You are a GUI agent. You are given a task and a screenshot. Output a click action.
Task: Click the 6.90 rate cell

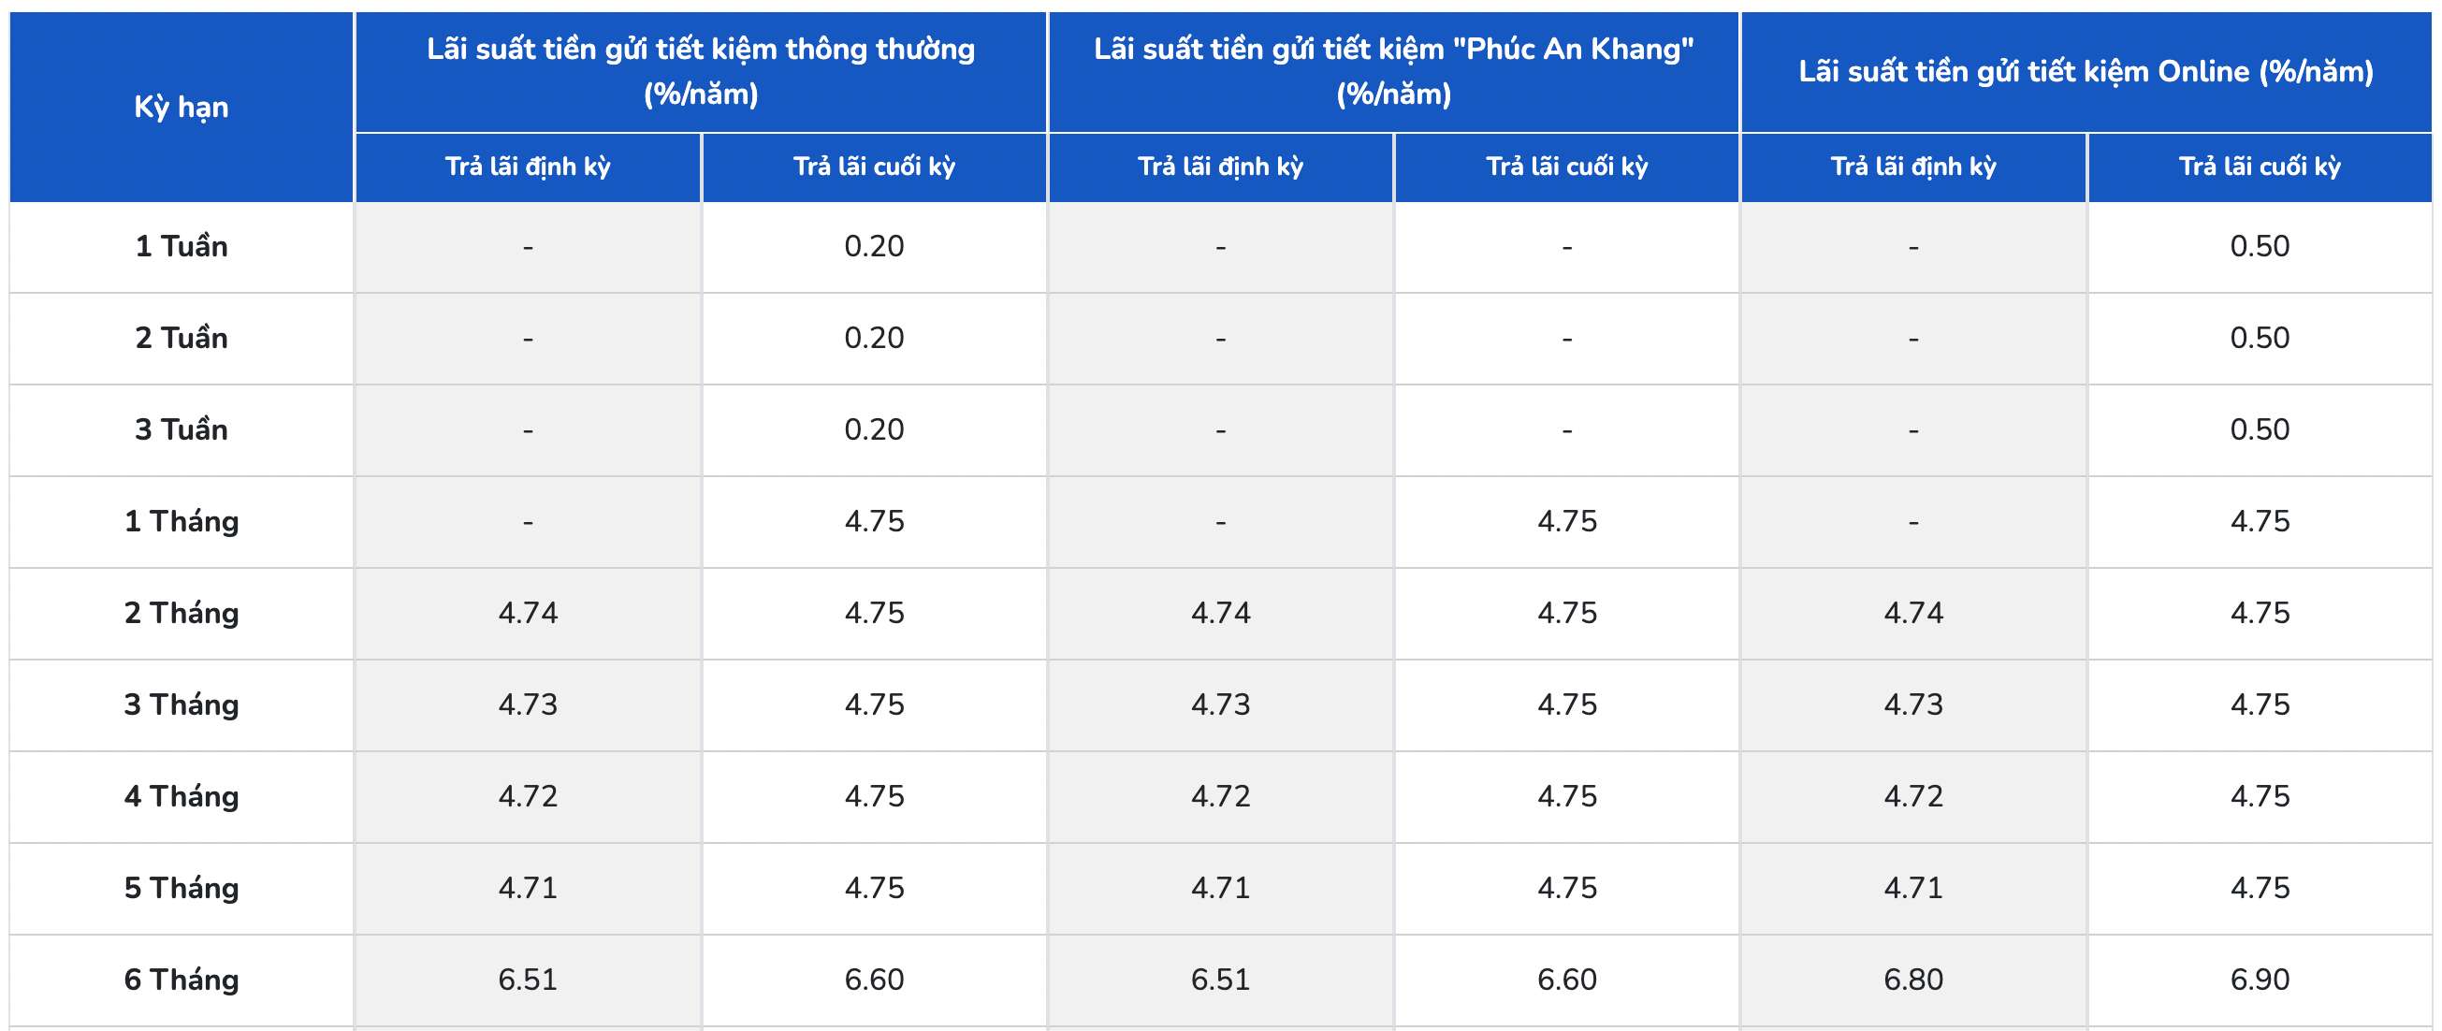(x=2259, y=980)
